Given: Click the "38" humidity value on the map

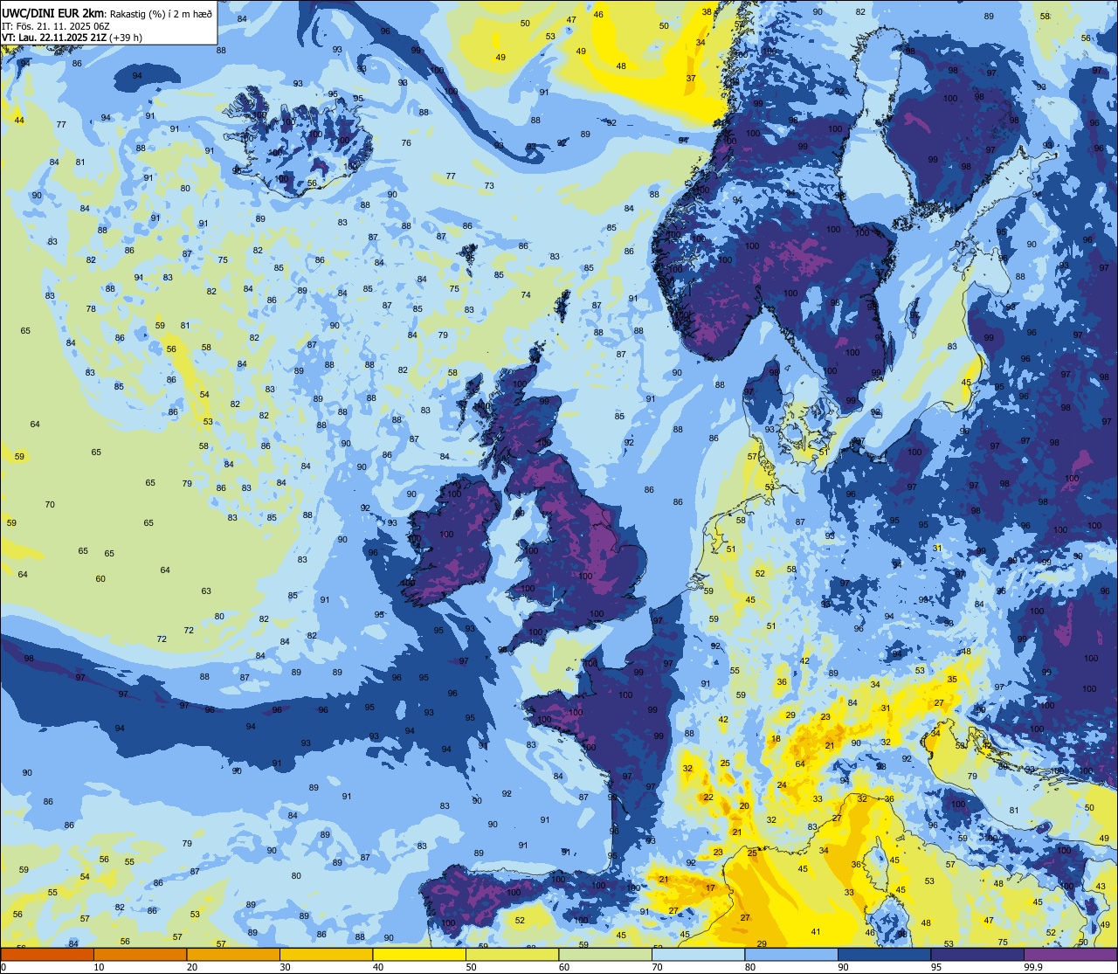Looking at the screenshot, I should (x=707, y=11).
